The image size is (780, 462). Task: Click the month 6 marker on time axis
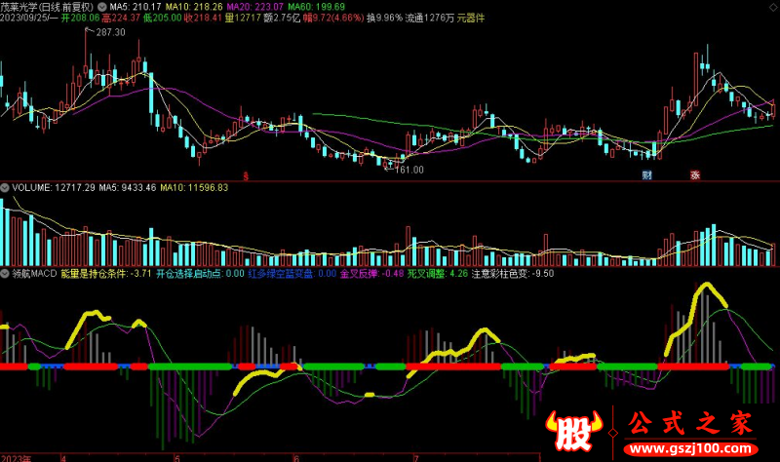click(296, 458)
